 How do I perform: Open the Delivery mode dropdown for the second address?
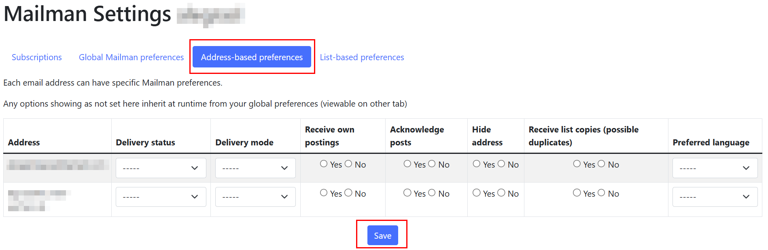coord(255,197)
